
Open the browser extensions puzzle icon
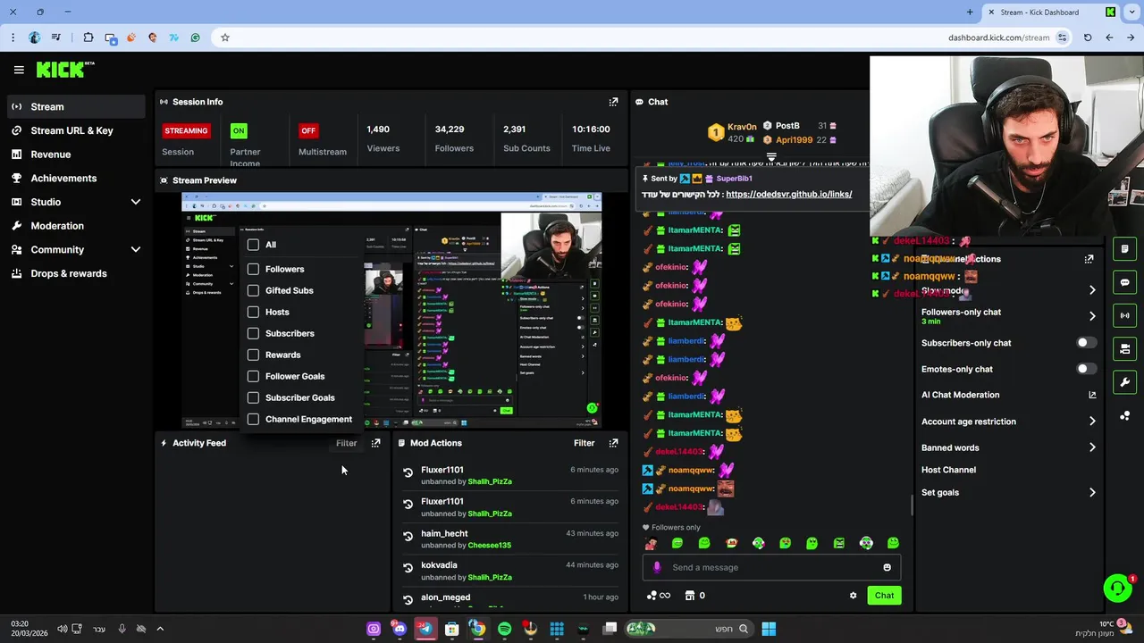[88, 38]
